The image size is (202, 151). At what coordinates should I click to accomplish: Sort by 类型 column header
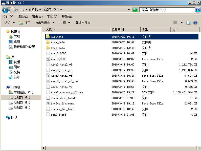156,30
